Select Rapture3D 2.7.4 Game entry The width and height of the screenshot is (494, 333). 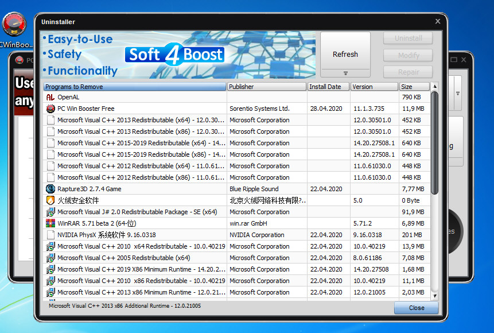tap(89, 189)
